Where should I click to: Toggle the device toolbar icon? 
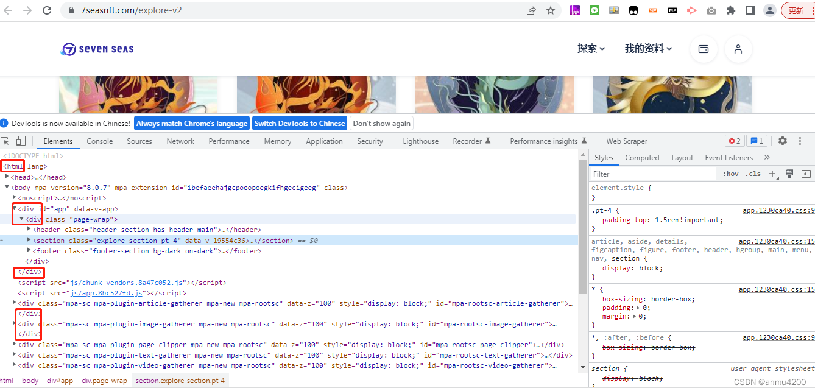(21, 141)
